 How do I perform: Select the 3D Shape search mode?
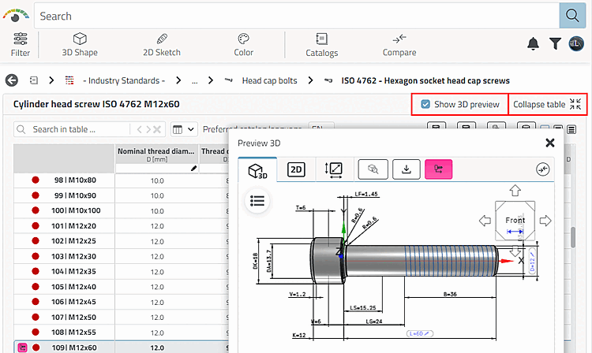[80, 45]
